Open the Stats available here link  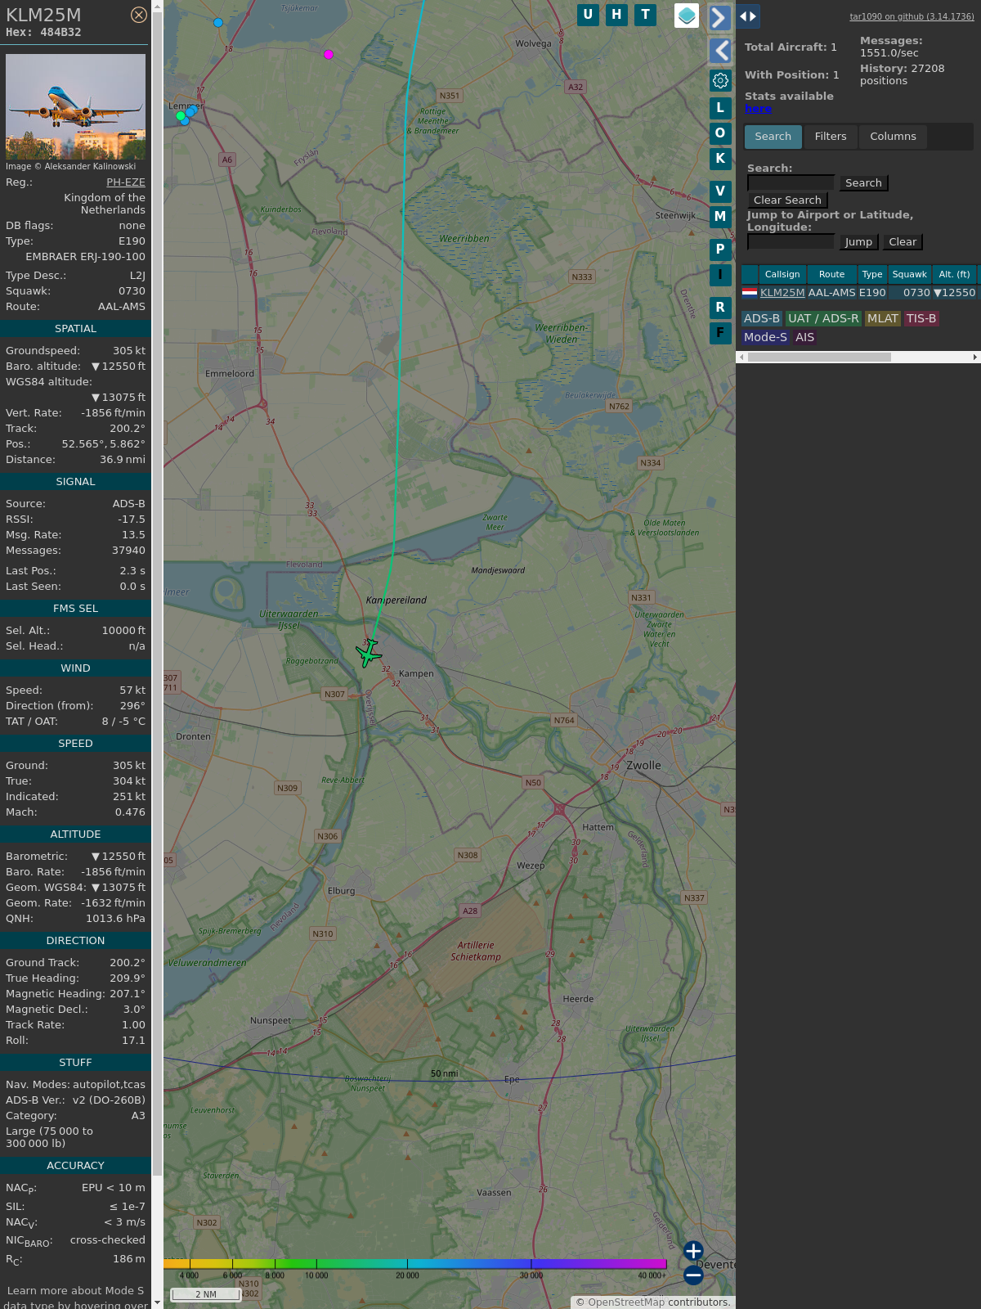[x=758, y=109]
